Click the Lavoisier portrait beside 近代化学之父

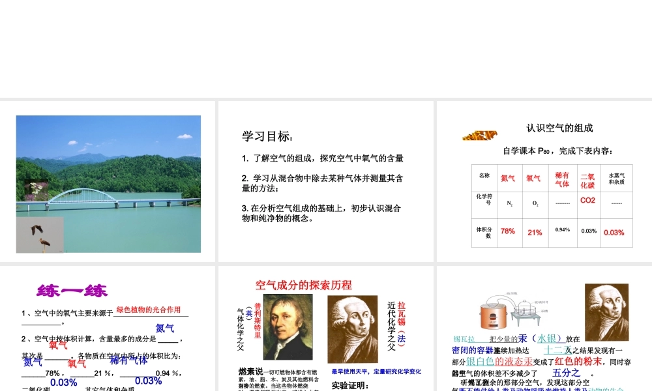pos(353,329)
